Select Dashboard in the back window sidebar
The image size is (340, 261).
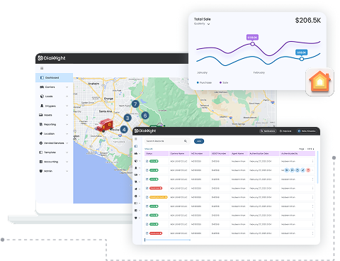pos(54,77)
